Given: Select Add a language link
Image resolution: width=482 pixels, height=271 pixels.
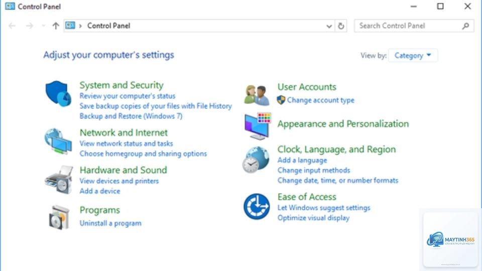Looking at the screenshot, I should [x=302, y=161].
